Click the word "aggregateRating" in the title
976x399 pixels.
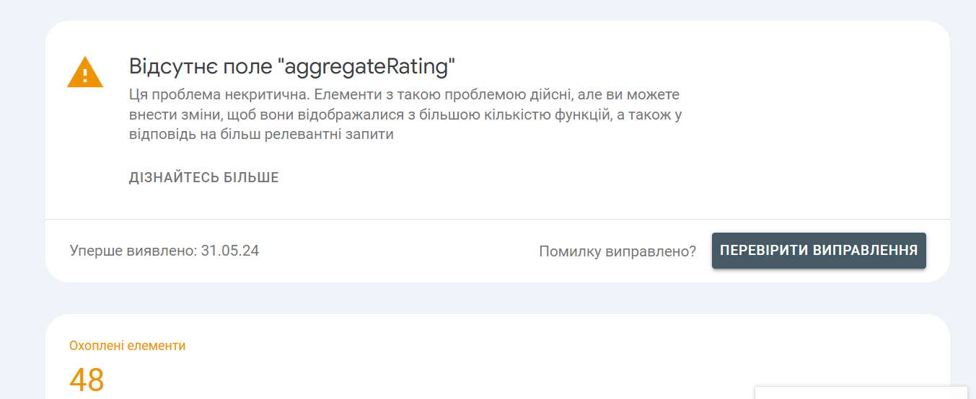pyautogui.click(x=366, y=67)
